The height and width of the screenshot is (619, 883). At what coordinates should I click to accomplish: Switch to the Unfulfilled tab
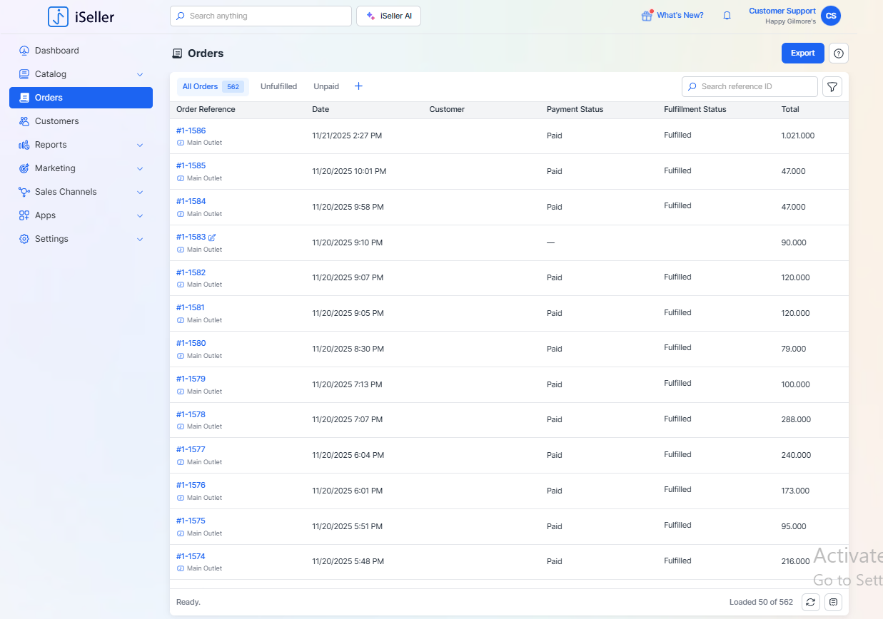278,86
